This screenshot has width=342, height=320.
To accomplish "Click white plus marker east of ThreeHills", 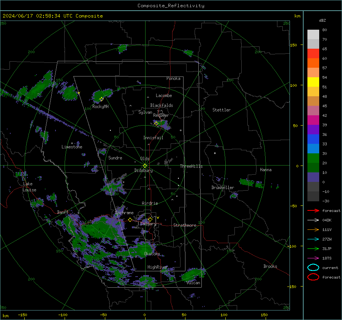I will point(215,153).
